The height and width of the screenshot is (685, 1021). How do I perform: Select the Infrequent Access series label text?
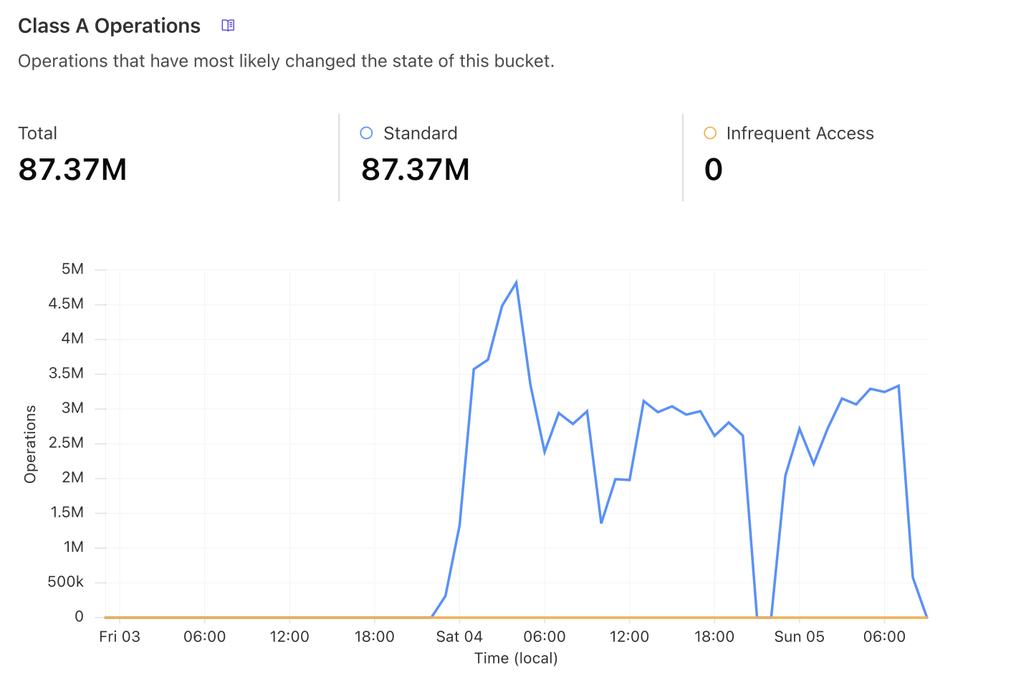(x=800, y=133)
